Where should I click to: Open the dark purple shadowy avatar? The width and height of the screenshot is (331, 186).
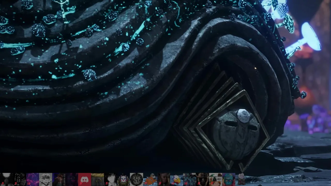(x=71, y=180)
